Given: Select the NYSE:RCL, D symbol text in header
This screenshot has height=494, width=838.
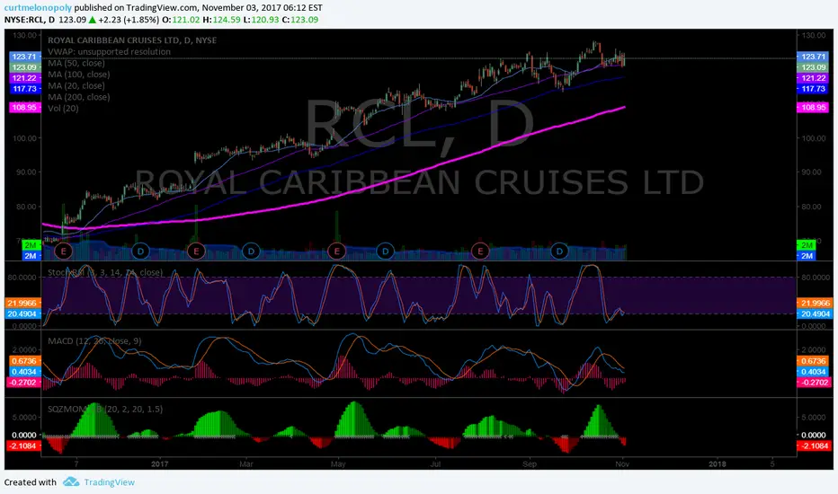Looking at the screenshot, I should [30, 20].
